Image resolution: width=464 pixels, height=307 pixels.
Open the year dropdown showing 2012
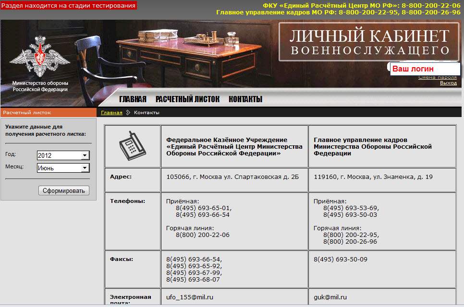(x=63, y=155)
